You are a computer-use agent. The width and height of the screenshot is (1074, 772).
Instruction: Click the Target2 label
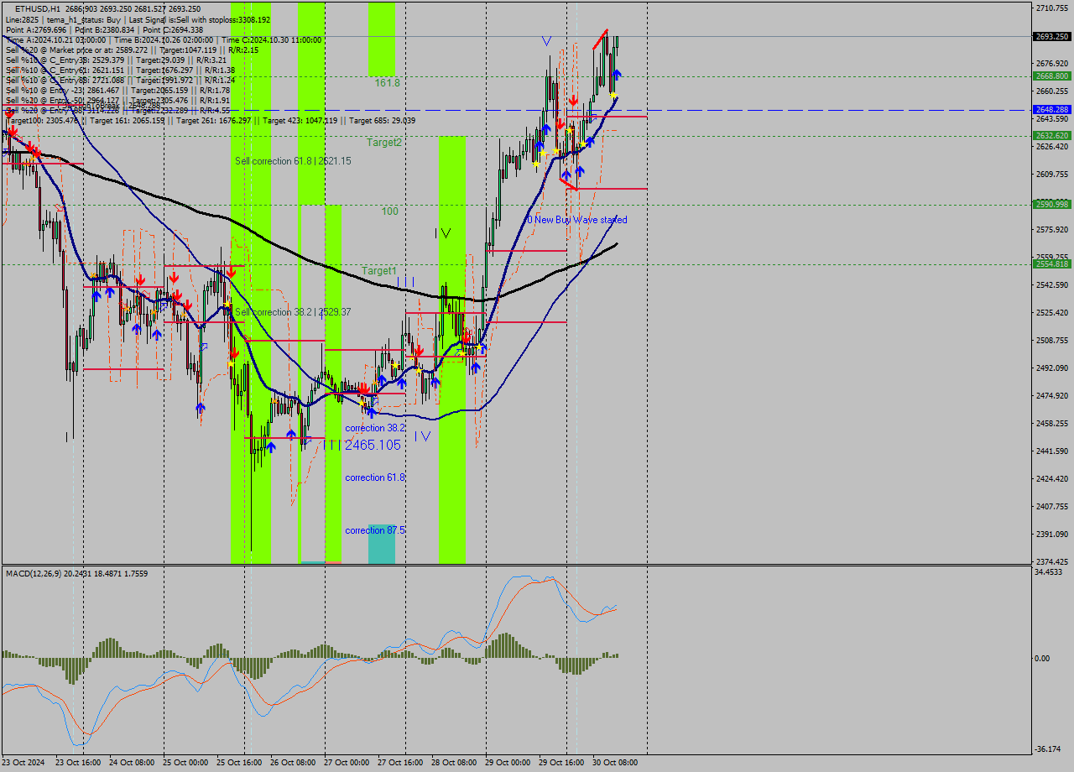[383, 143]
